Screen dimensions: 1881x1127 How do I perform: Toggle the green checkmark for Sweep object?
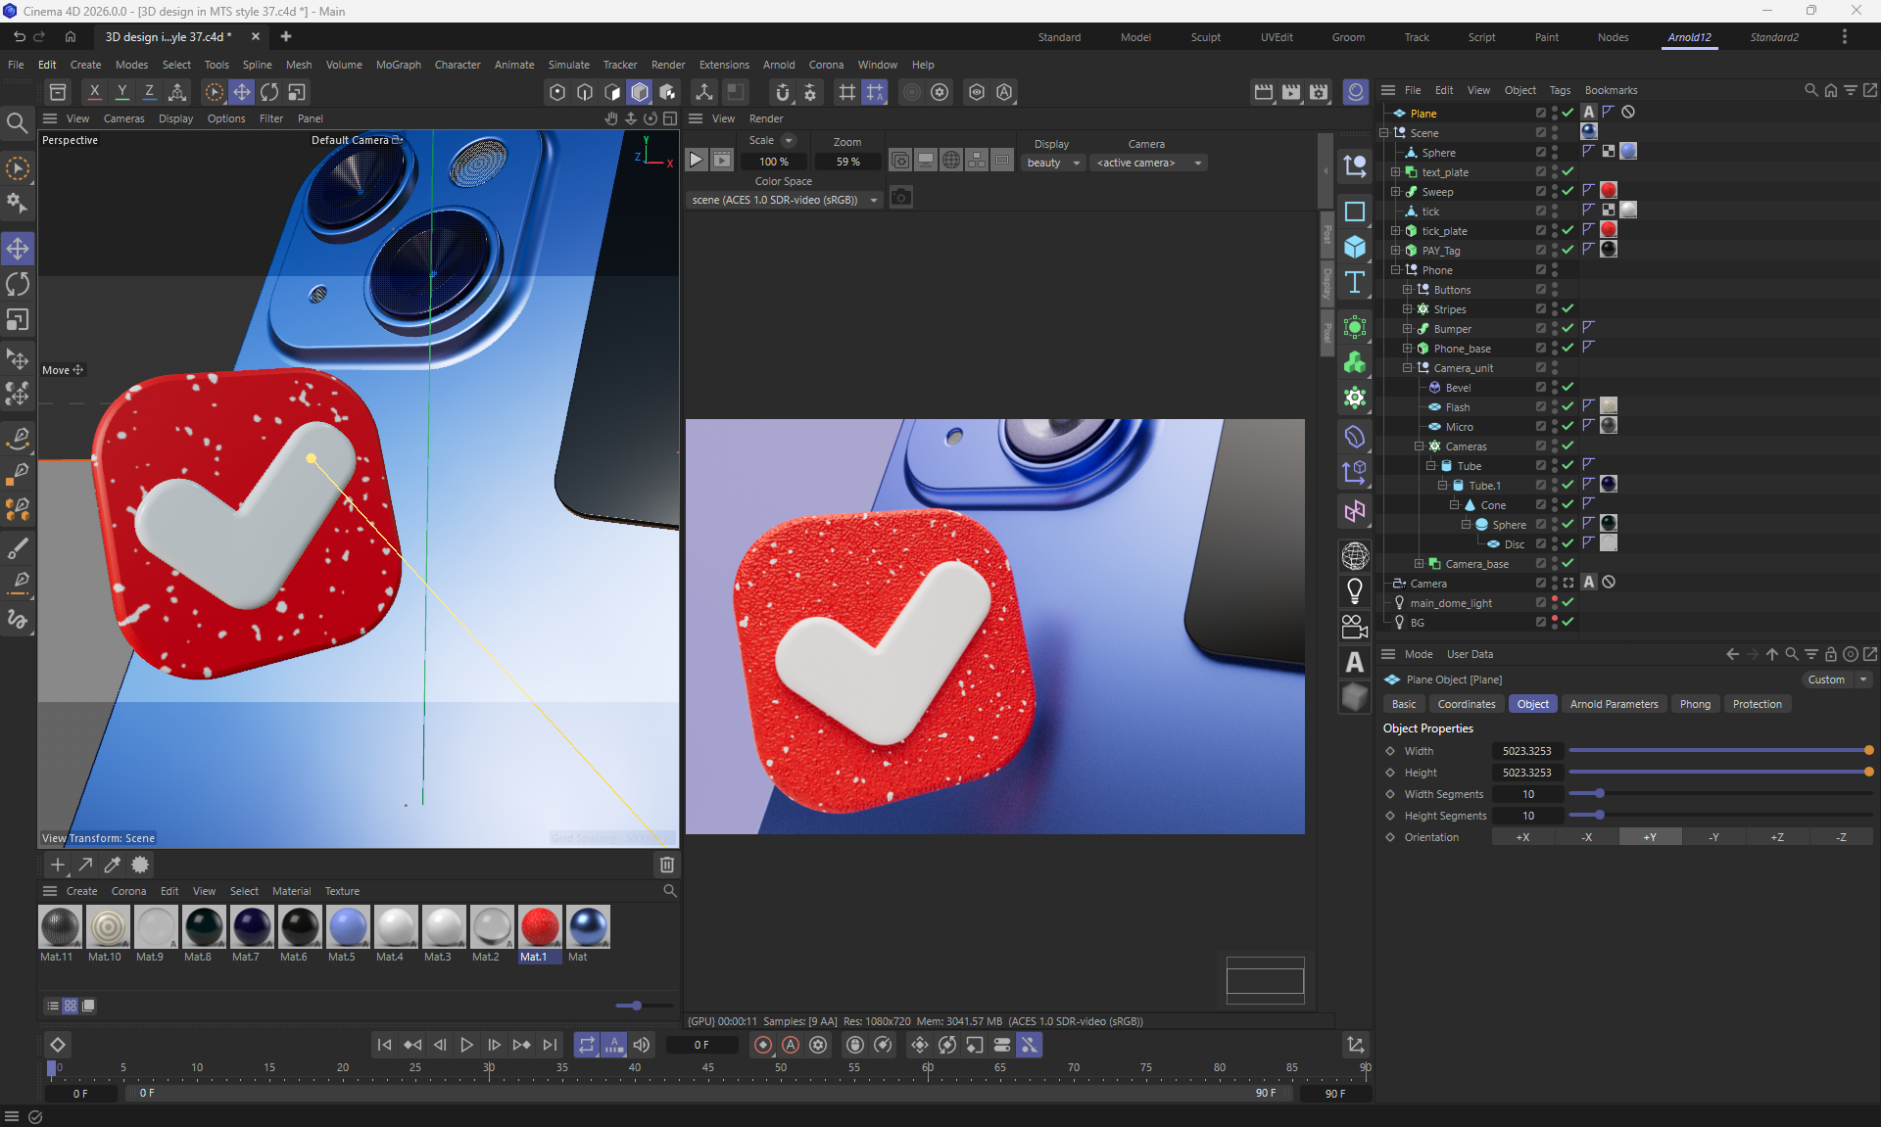(x=1567, y=191)
